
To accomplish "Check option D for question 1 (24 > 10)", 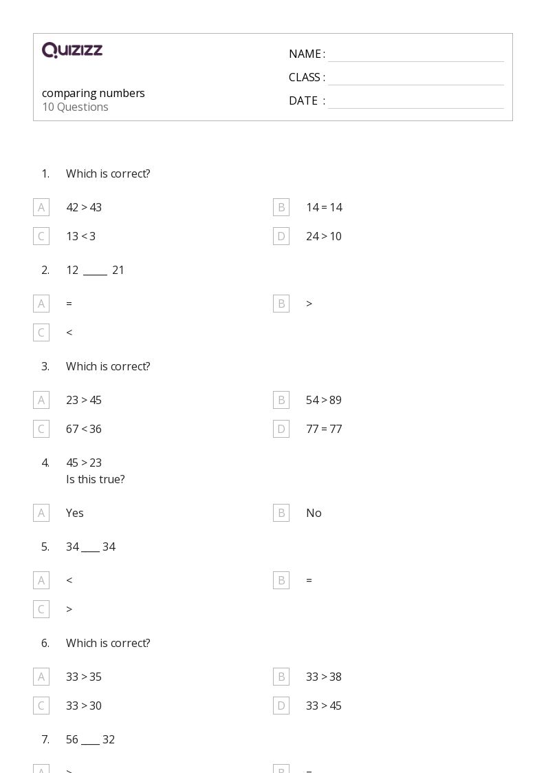I will (x=281, y=236).
